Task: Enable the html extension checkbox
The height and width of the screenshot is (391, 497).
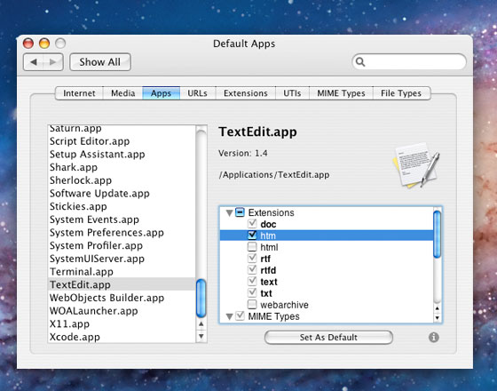Action: tap(252, 247)
